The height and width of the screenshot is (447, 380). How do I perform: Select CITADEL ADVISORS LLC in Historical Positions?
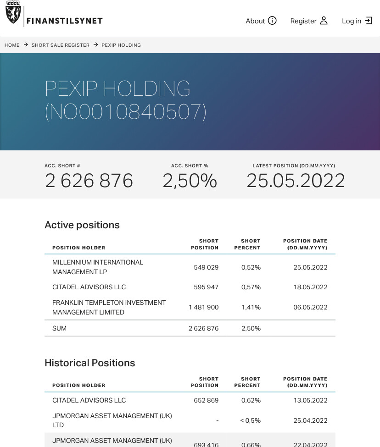click(89, 400)
